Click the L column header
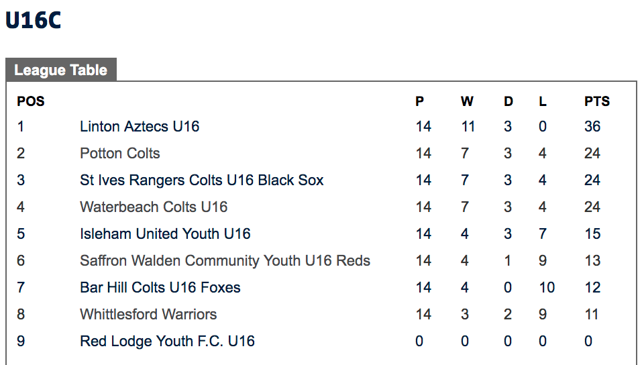This screenshot has width=644, height=365. pos(543,101)
